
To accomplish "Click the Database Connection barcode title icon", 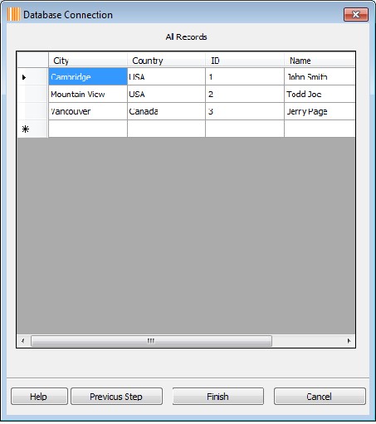I will [13, 14].
